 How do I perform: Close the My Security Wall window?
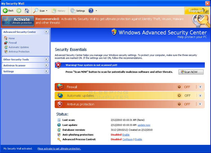click(x=207, y=3)
